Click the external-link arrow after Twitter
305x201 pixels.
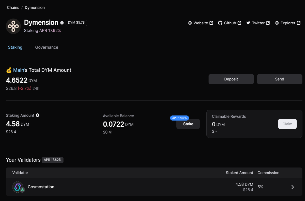pos(268,23)
